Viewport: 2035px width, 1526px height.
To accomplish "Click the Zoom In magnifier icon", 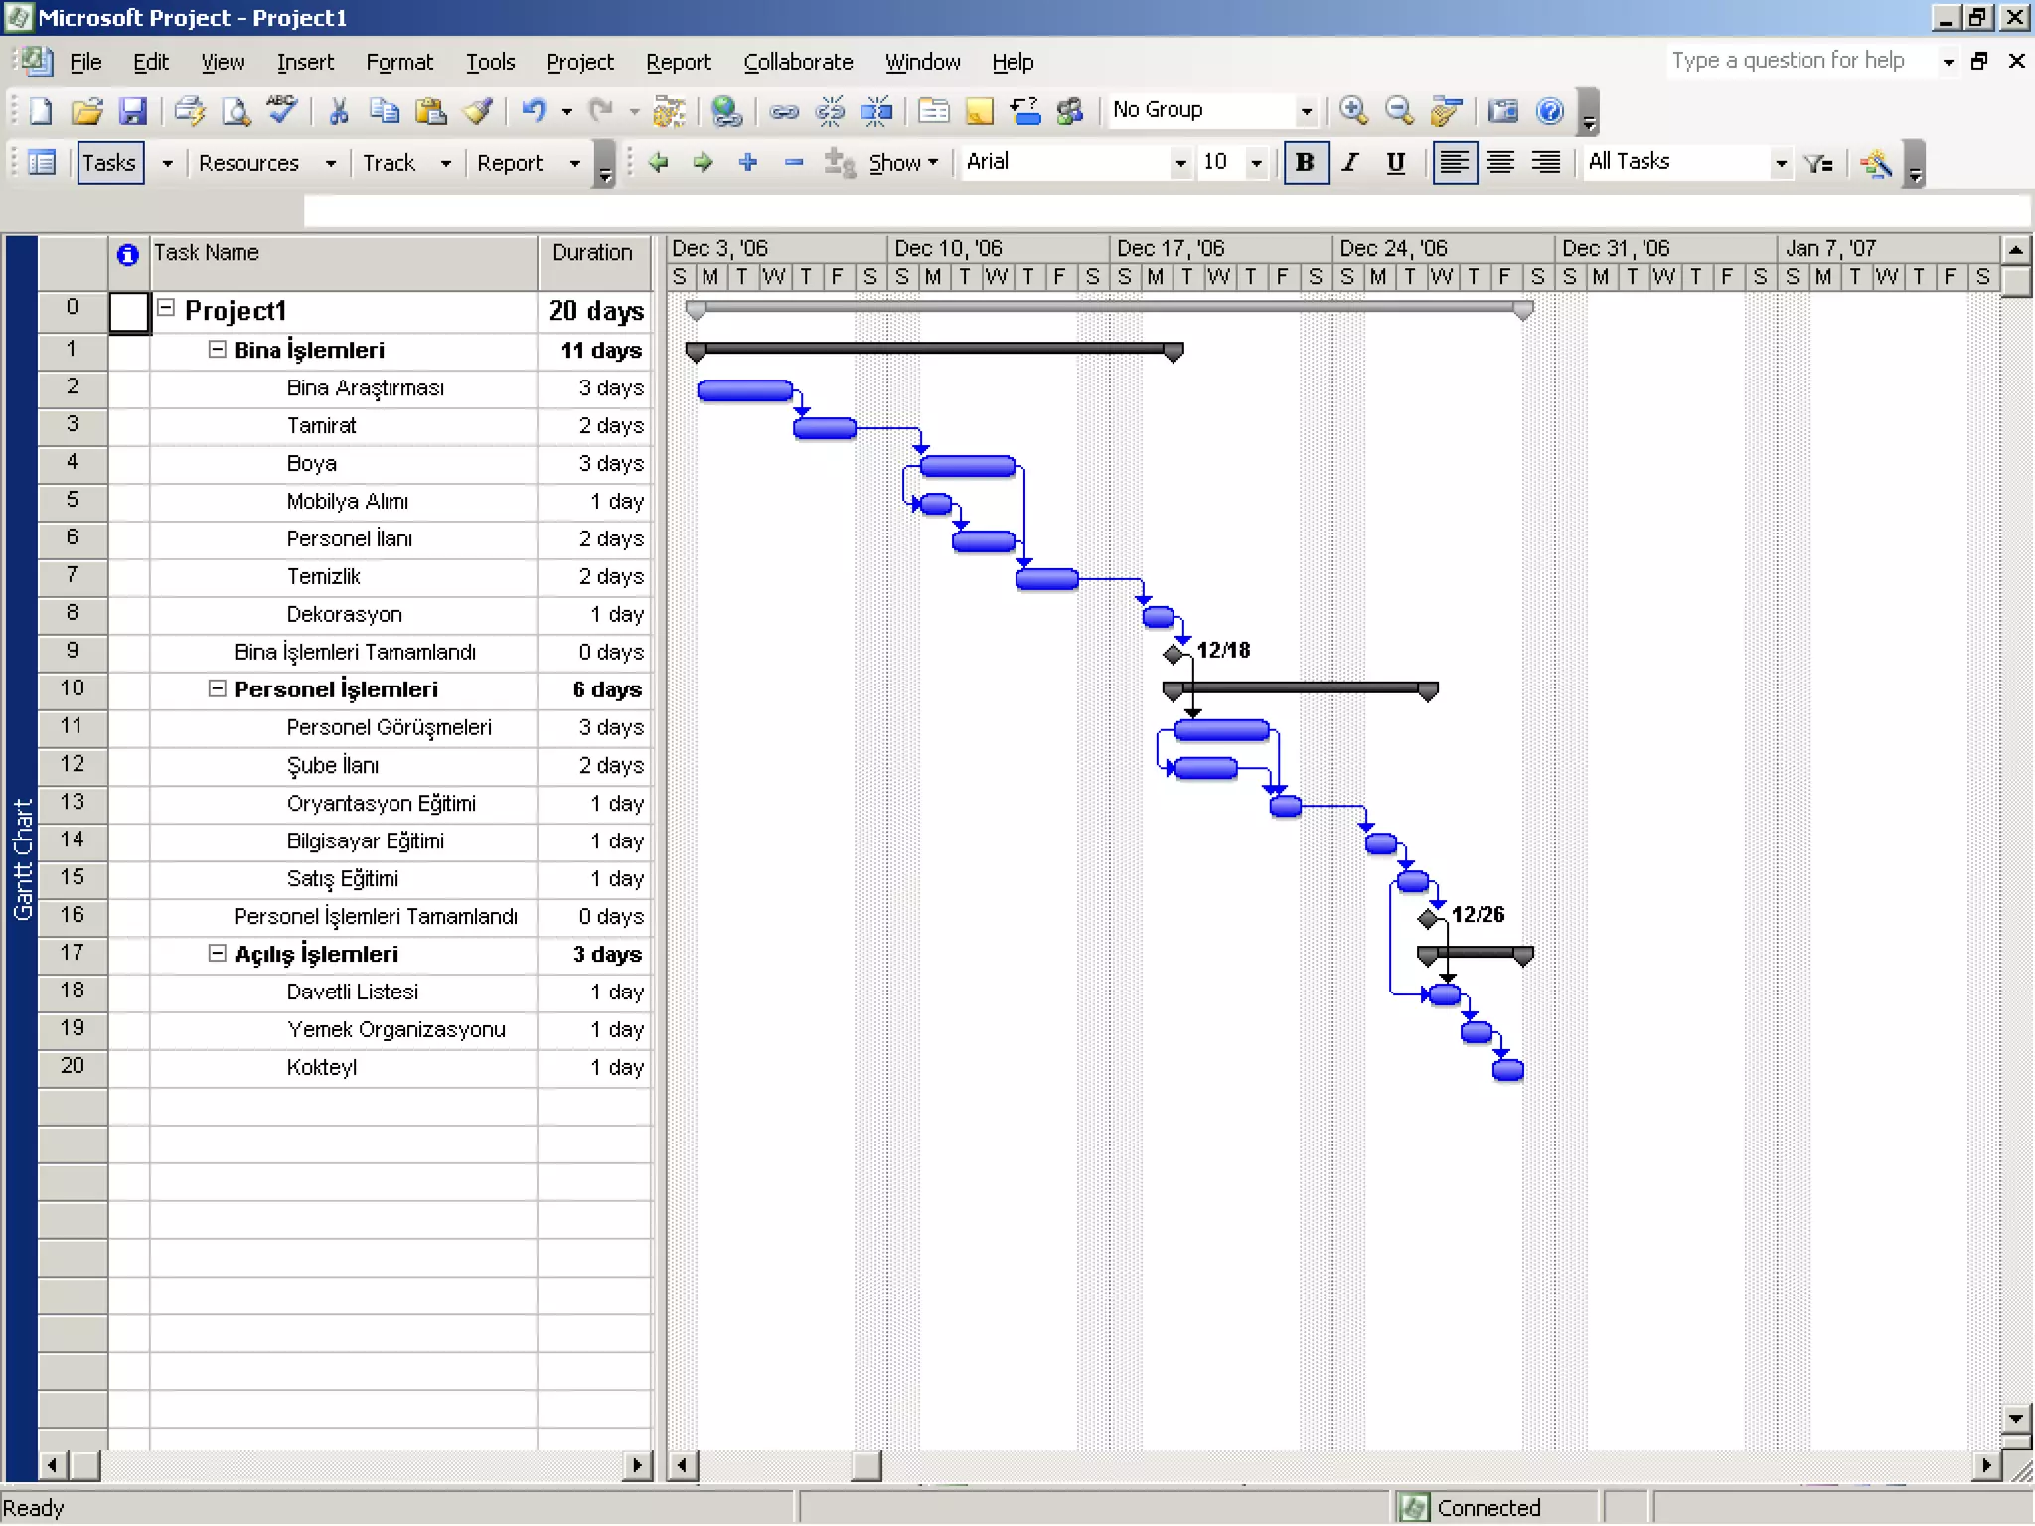I will 1353,111.
